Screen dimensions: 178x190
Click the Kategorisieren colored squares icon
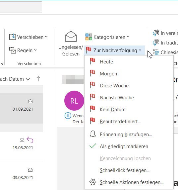click(89, 37)
